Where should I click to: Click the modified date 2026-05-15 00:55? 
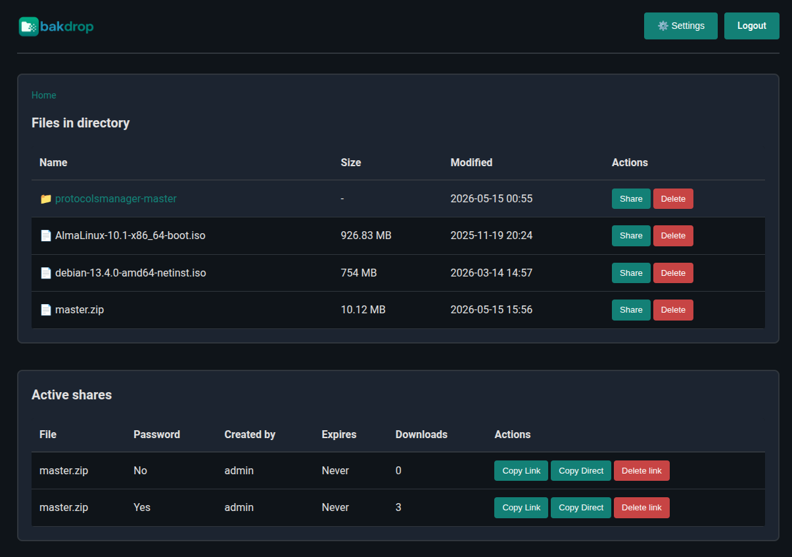click(492, 198)
